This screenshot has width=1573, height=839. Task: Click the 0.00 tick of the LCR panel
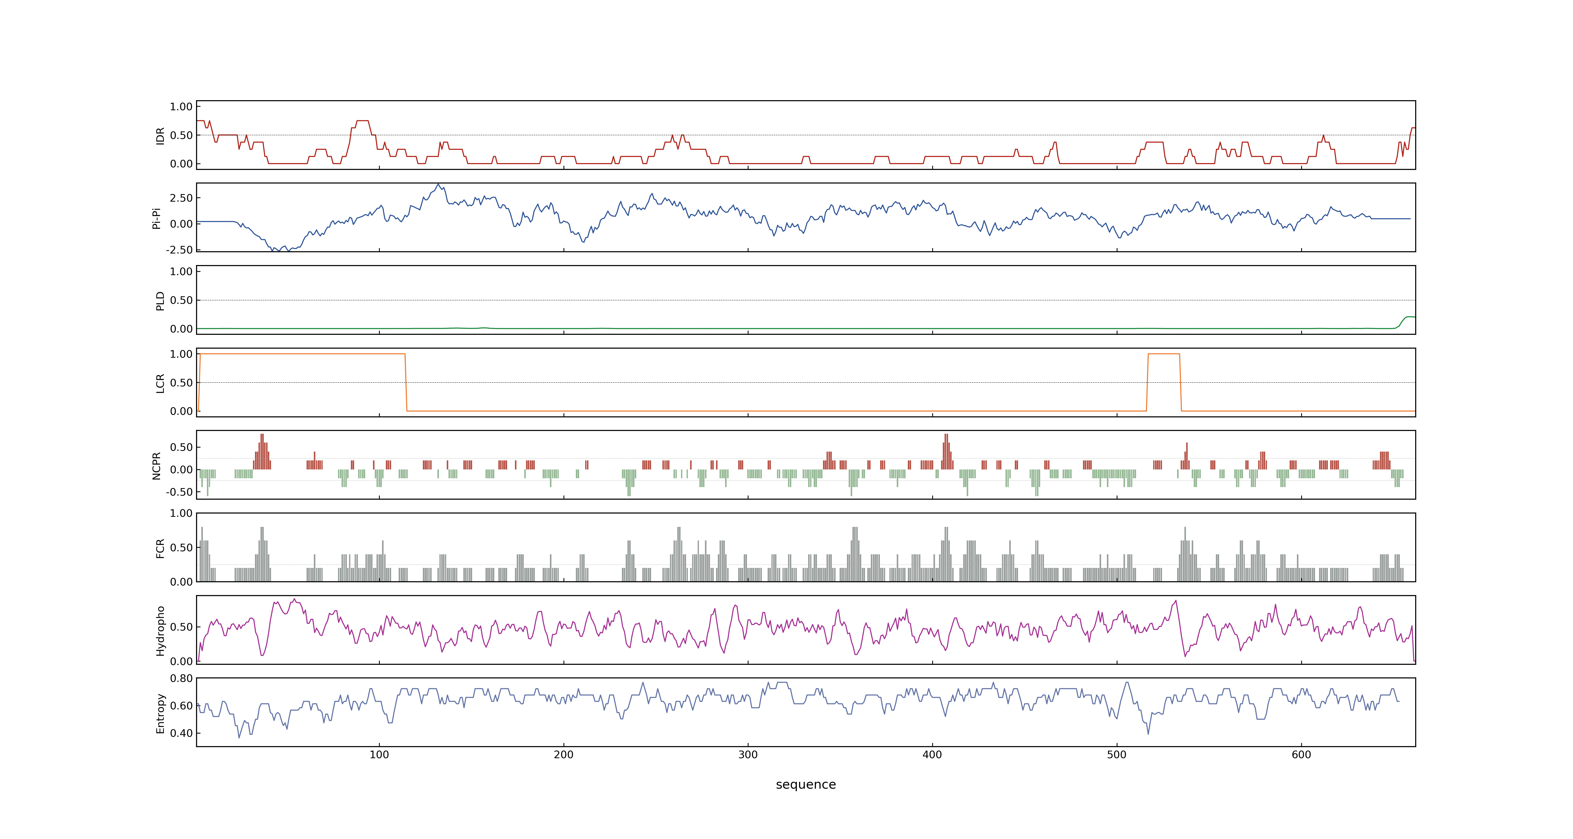(x=181, y=411)
